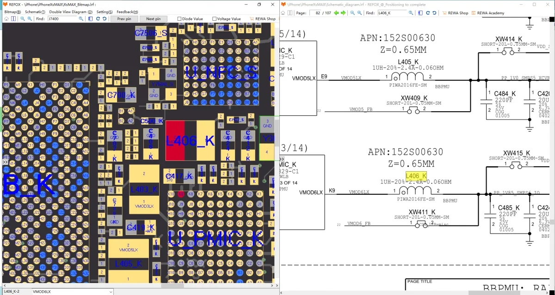Zoom out in the Bitmap window
Viewport: 555px width, 295px height.
pos(22,19)
